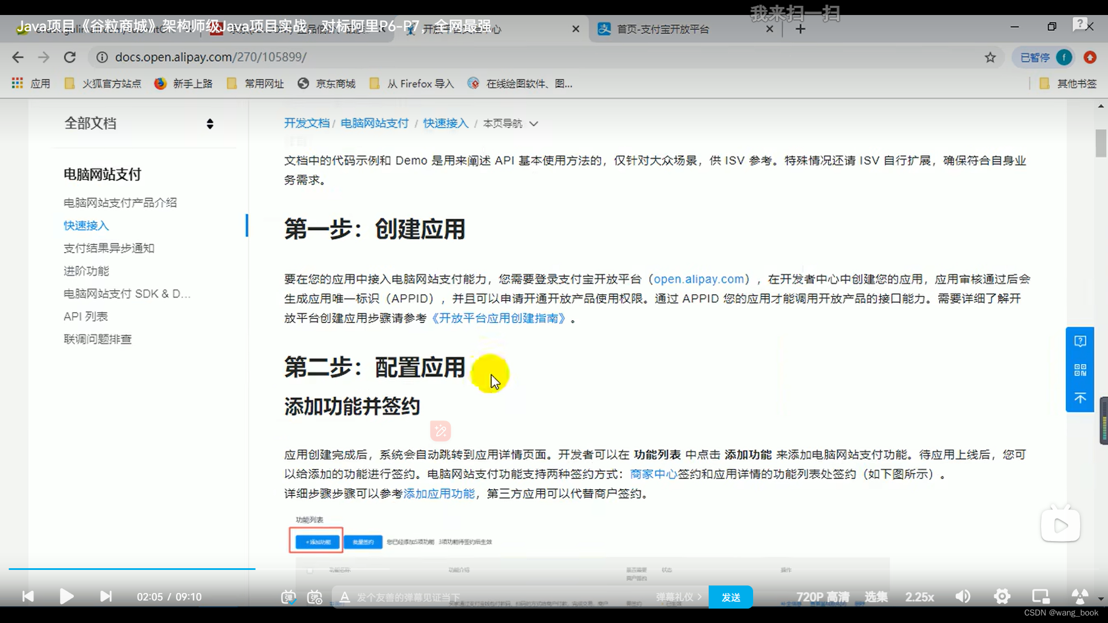
Task: Click back-to-top arrow in blue float bar
Action: 1080,398
